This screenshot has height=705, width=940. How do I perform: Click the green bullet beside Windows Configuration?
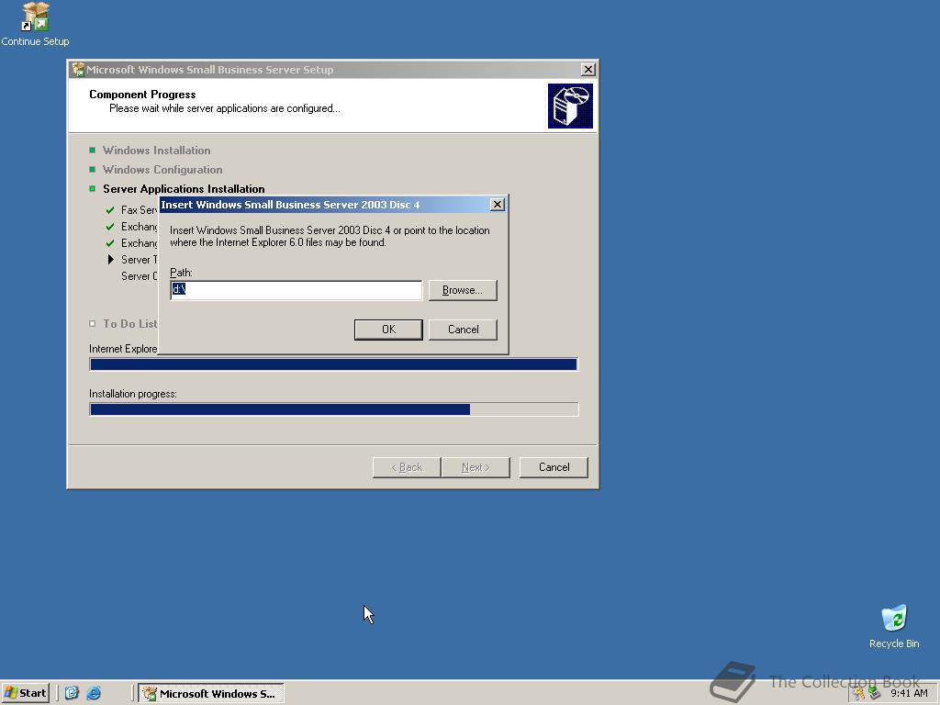(93, 169)
